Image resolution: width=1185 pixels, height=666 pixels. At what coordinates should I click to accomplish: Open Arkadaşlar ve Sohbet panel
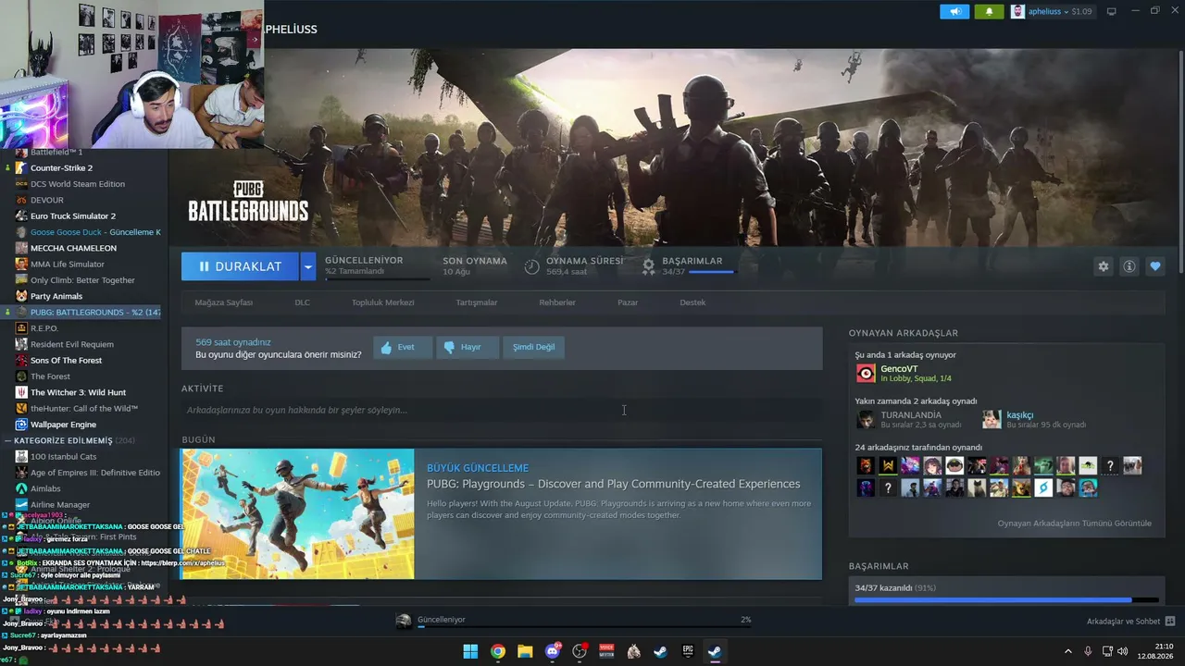click(1130, 621)
